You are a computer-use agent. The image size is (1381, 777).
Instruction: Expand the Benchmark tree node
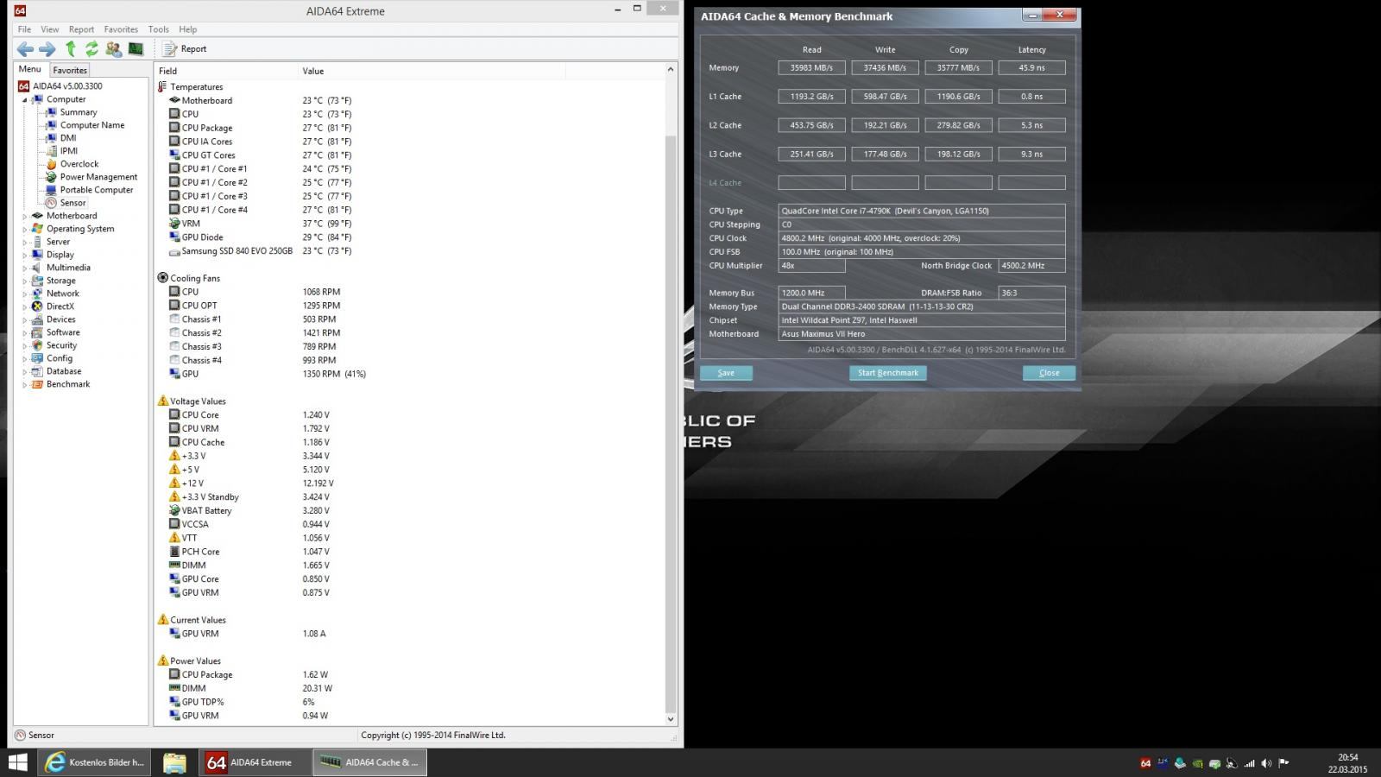[24, 385]
